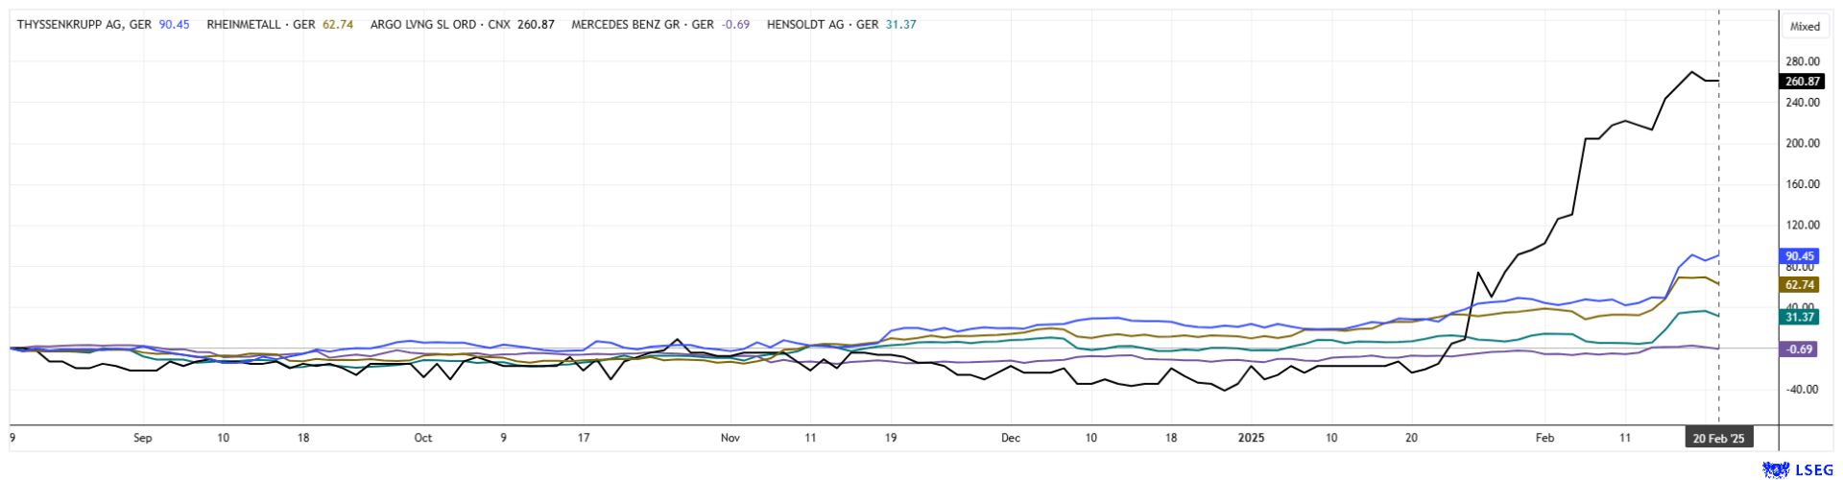
Task: Click the Nov label on time axis
Action: pos(730,439)
